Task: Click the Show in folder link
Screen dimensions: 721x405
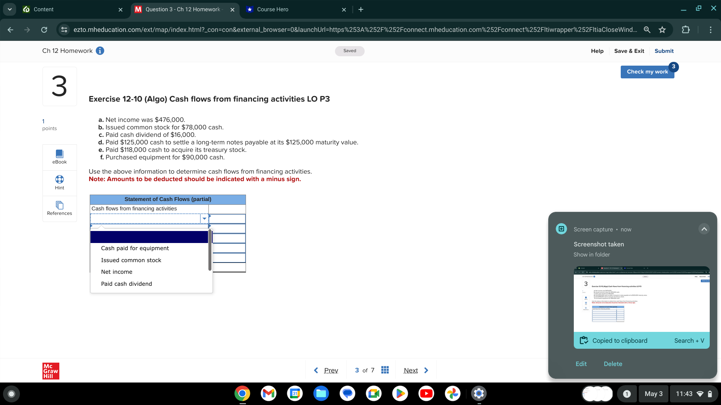Action: tap(591, 254)
